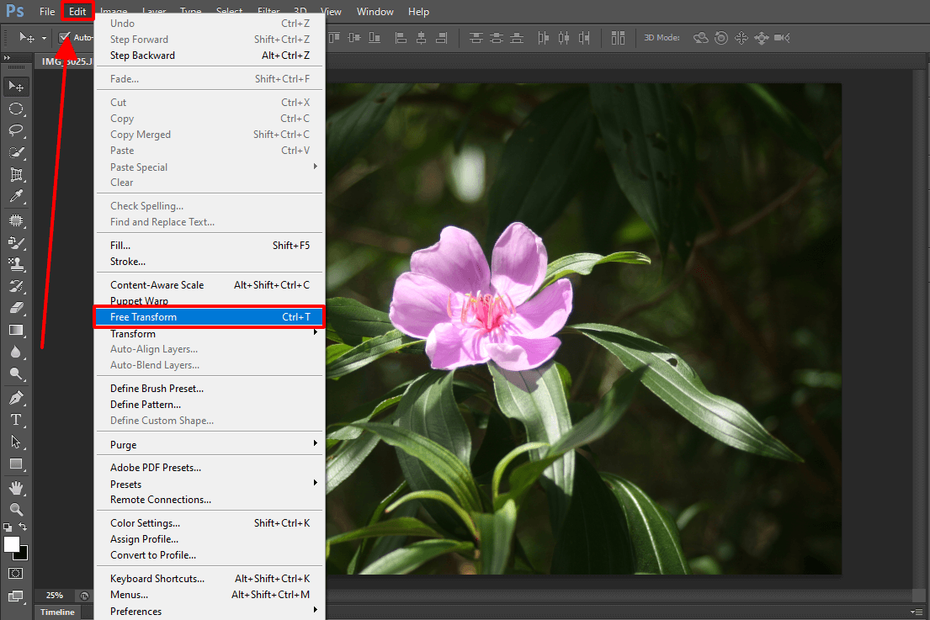Click the white foreground color swatch
The height and width of the screenshot is (620, 930).
click(x=12, y=544)
